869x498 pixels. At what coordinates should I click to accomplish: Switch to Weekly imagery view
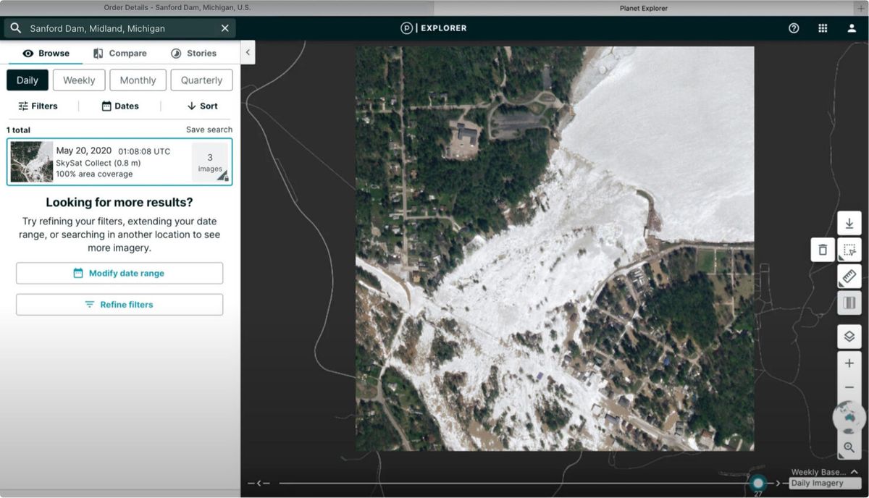pyautogui.click(x=78, y=80)
